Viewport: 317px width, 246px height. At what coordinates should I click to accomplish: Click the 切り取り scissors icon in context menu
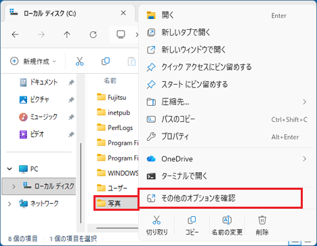pos(156,220)
